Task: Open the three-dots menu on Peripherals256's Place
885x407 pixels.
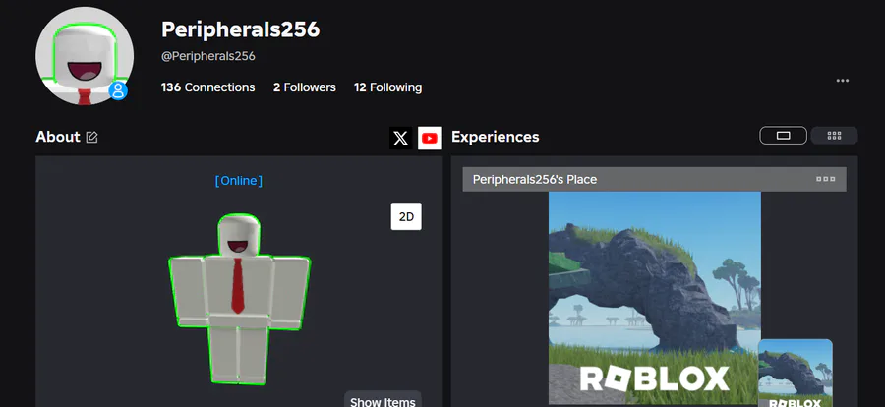Action: [826, 180]
